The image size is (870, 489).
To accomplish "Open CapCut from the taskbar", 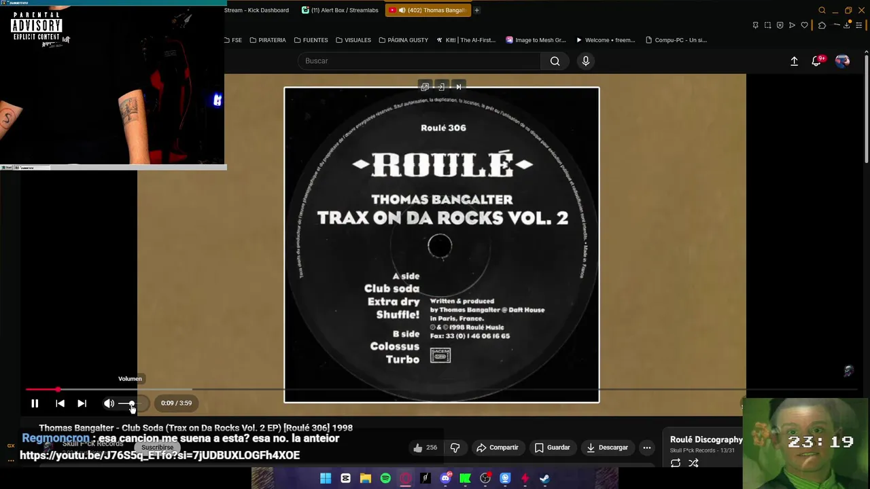I will coord(345,478).
